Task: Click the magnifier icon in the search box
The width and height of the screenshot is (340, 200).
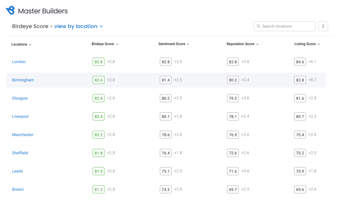Action: pyautogui.click(x=258, y=26)
